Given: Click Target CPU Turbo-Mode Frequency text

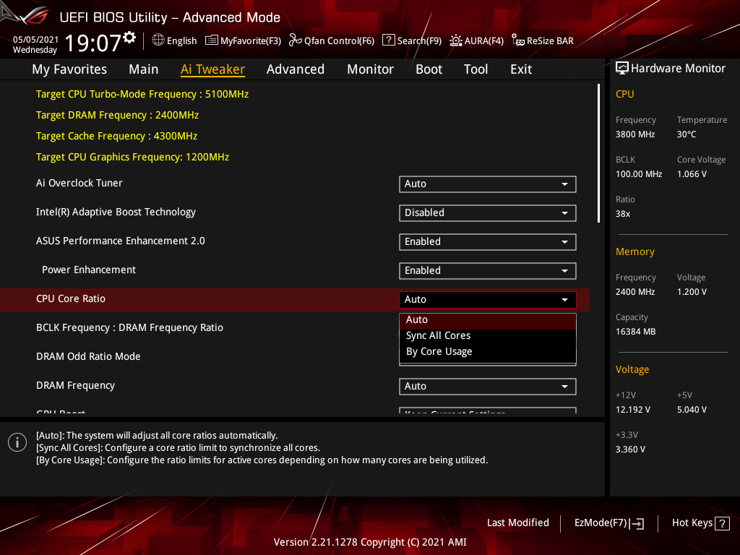Looking at the screenshot, I should pyautogui.click(x=142, y=94).
